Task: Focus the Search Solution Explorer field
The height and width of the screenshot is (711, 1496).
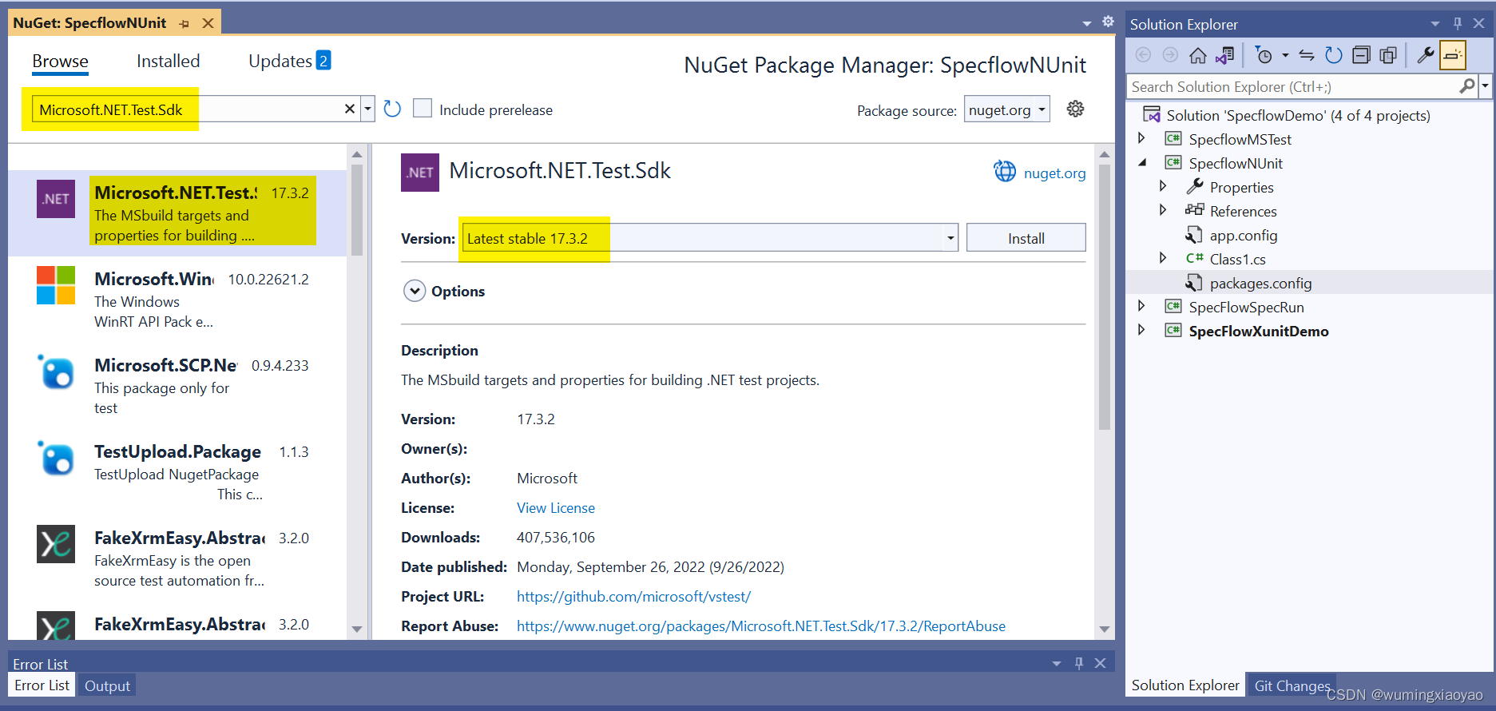Action: point(1293,86)
